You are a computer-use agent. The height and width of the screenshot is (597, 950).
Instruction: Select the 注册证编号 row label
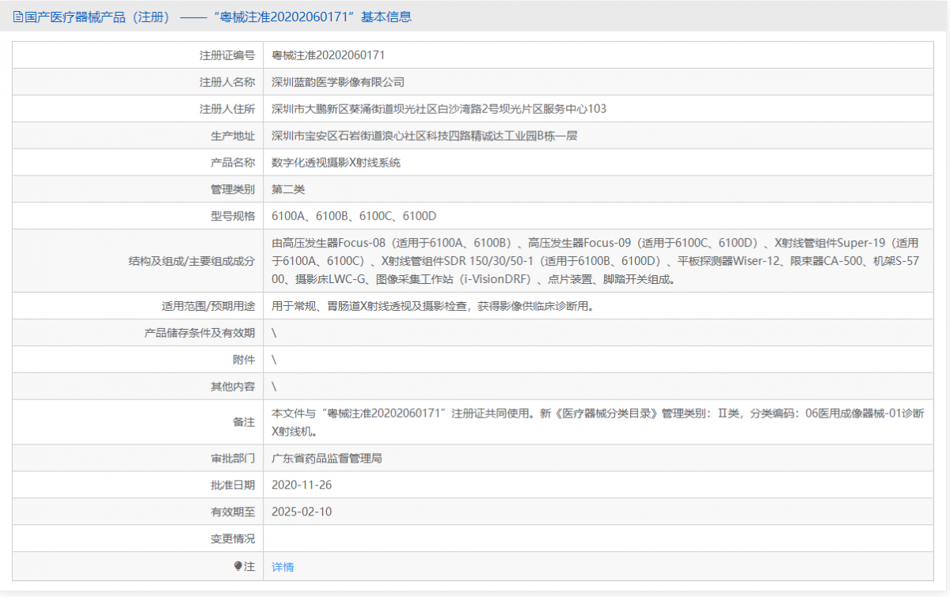(227, 54)
